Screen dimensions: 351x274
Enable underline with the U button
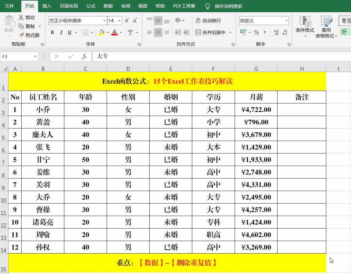click(69, 32)
